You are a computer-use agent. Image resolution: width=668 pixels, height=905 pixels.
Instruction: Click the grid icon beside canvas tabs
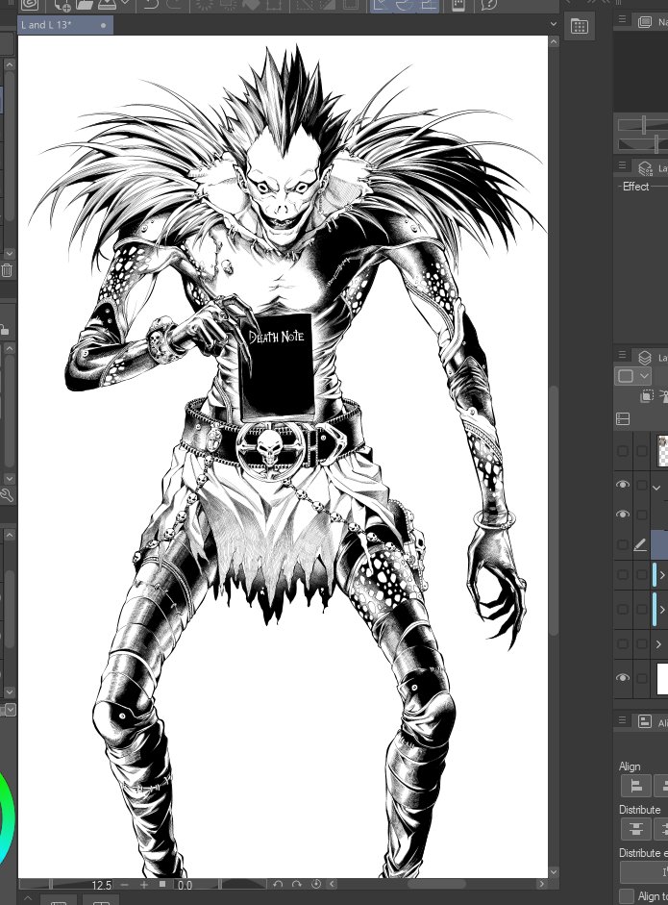coord(580,26)
